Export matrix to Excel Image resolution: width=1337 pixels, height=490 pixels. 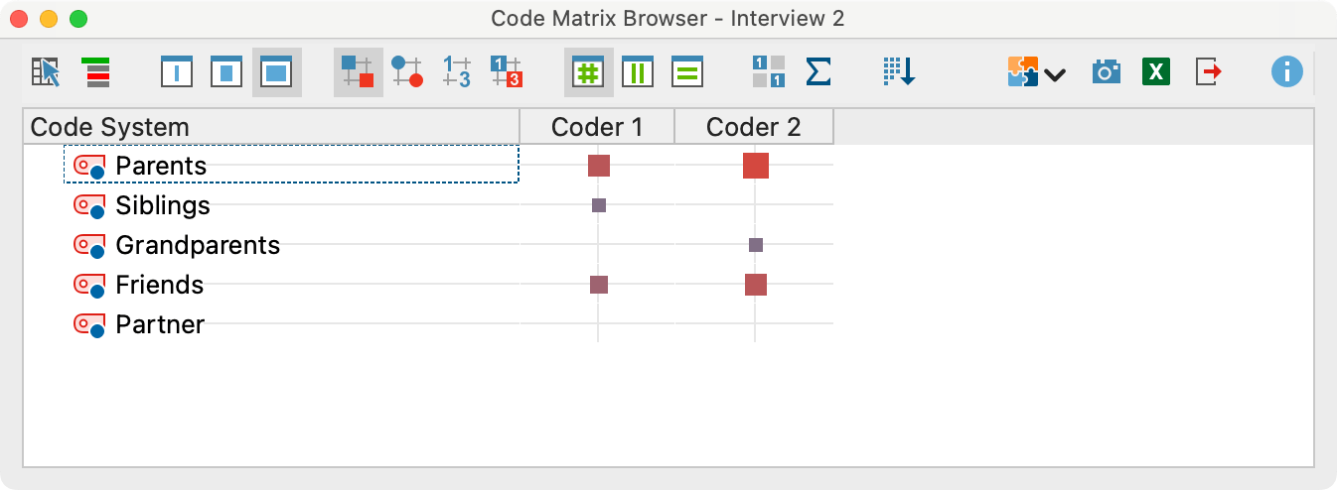click(x=1155, y=72)
